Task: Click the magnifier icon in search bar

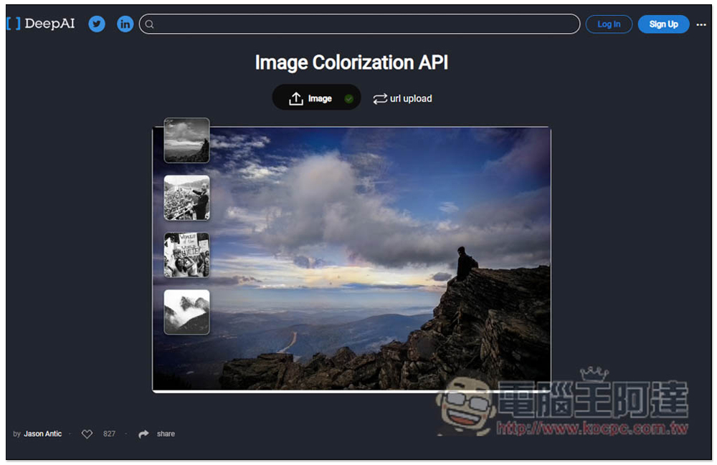Action: [150, 24]
